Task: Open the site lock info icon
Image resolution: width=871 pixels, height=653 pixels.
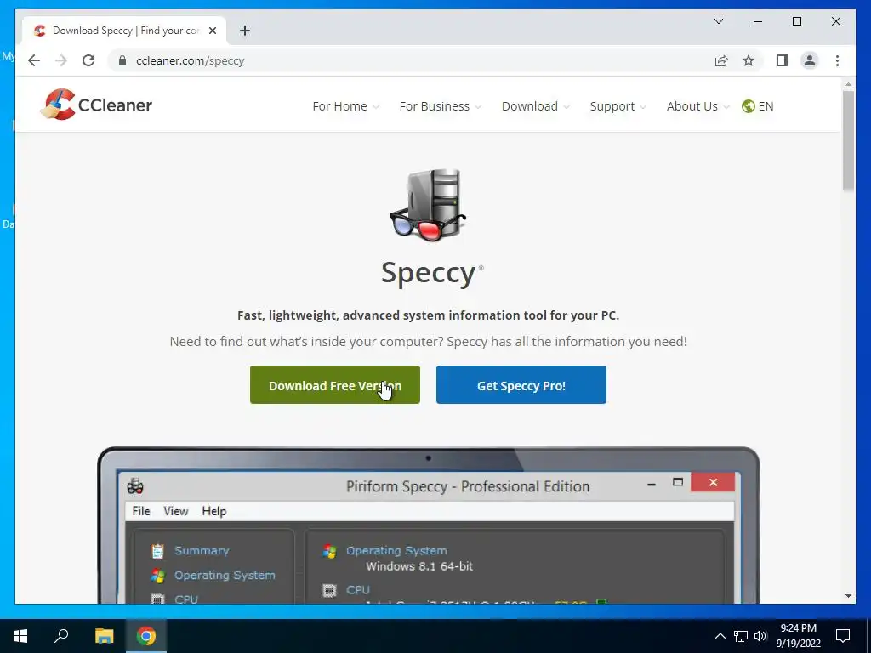Action: click(122, 60)
